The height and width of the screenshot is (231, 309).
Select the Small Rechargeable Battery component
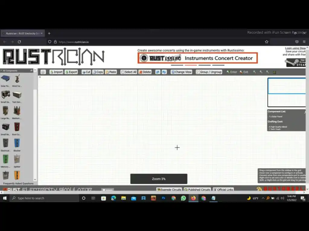tap(5, 127)
